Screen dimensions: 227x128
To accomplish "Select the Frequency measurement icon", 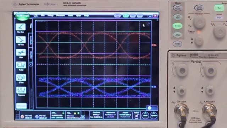I will (21, 90).
